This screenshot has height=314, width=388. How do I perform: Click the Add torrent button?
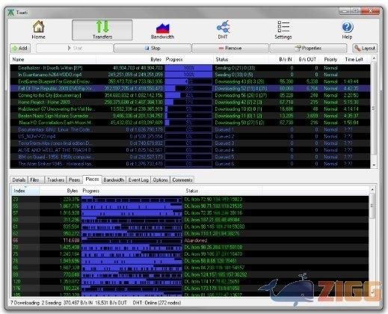coord(20,48)
